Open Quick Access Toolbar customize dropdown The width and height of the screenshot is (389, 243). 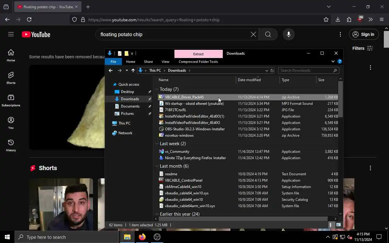click(x=132, y=54)
